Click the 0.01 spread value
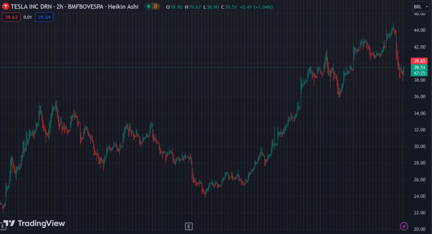432x234 pixels. pos(27,17)
